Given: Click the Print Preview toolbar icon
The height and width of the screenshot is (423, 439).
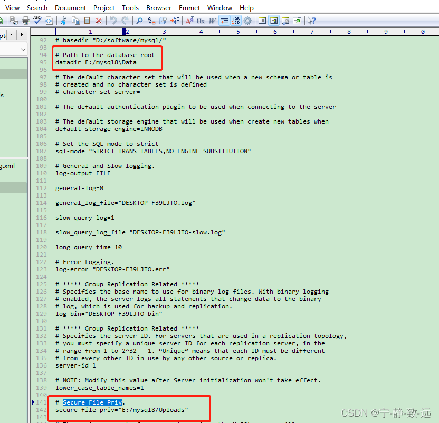Looking at the screenshot, I should point(14,21).
